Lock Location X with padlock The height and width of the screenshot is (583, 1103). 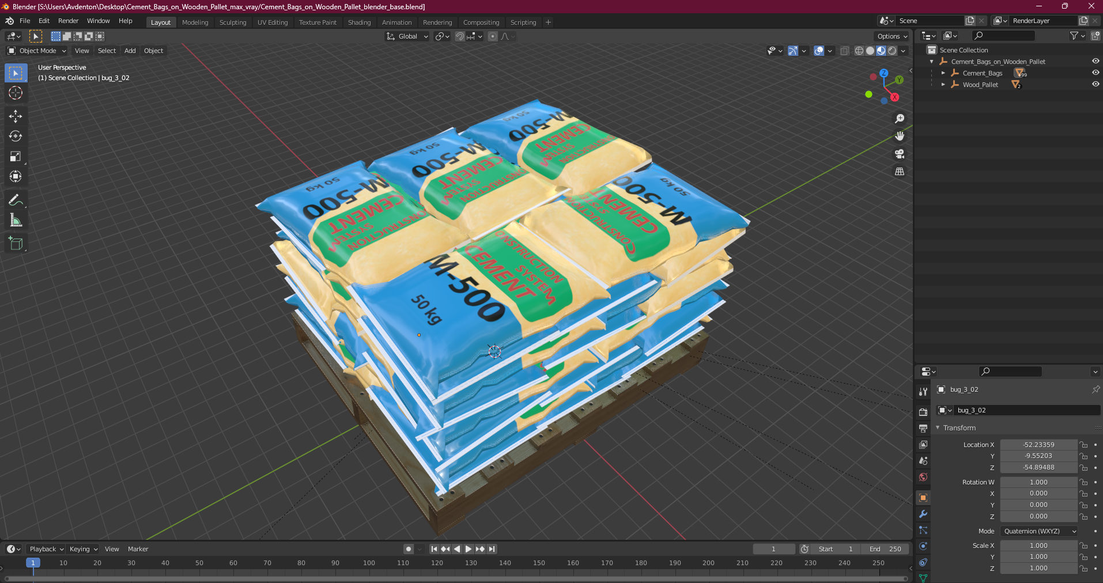click(x=1084, y=445)
